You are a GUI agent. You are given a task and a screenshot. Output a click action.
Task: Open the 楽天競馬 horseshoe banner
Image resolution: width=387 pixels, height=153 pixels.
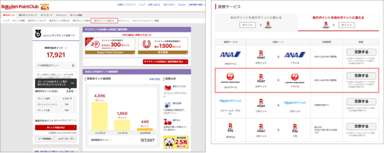click(x=163, y=46)
